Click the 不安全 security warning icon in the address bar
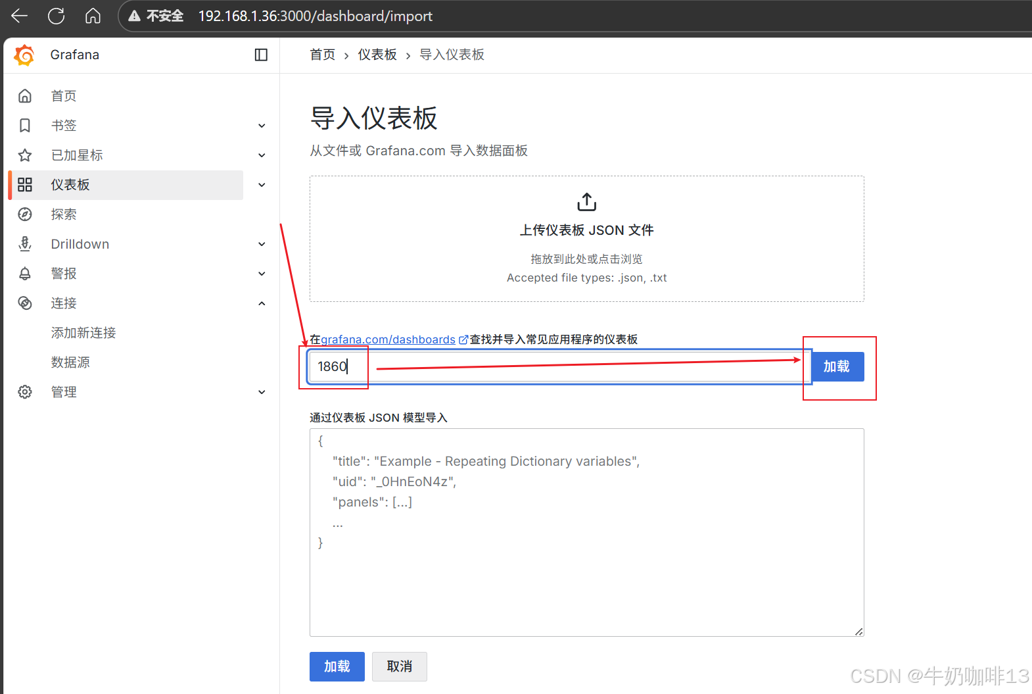This screenshot has height=694, width=1032. click(134, 16)
